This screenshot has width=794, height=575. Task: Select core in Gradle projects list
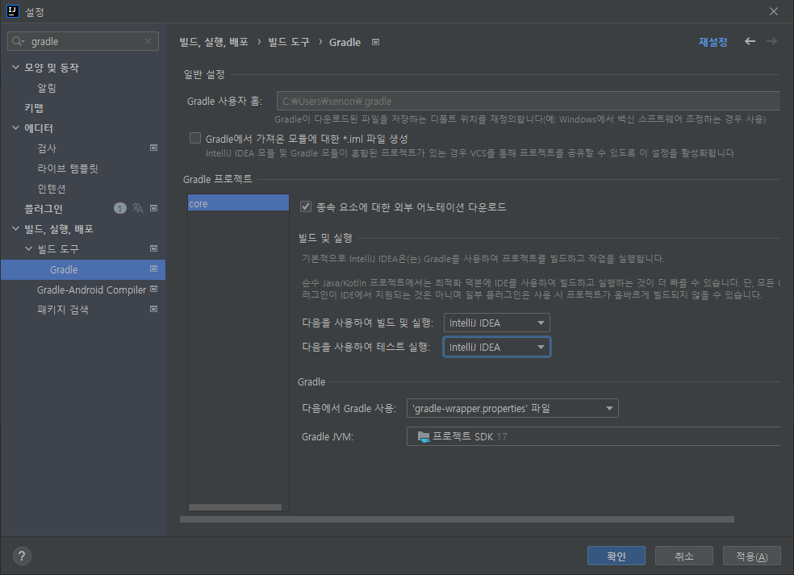[239, 203]
